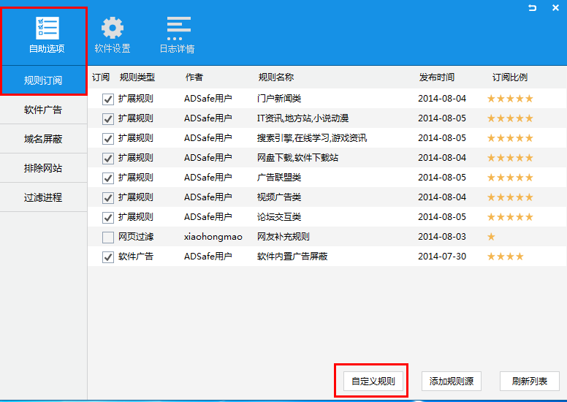Click the 添加规则源 button
The width and height of the screenshot is (567, 402).
point(452,381)
